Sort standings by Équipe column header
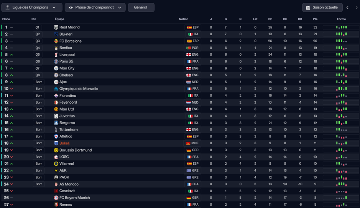The height and width of the screenshot is (208, 360). (59, 19)
